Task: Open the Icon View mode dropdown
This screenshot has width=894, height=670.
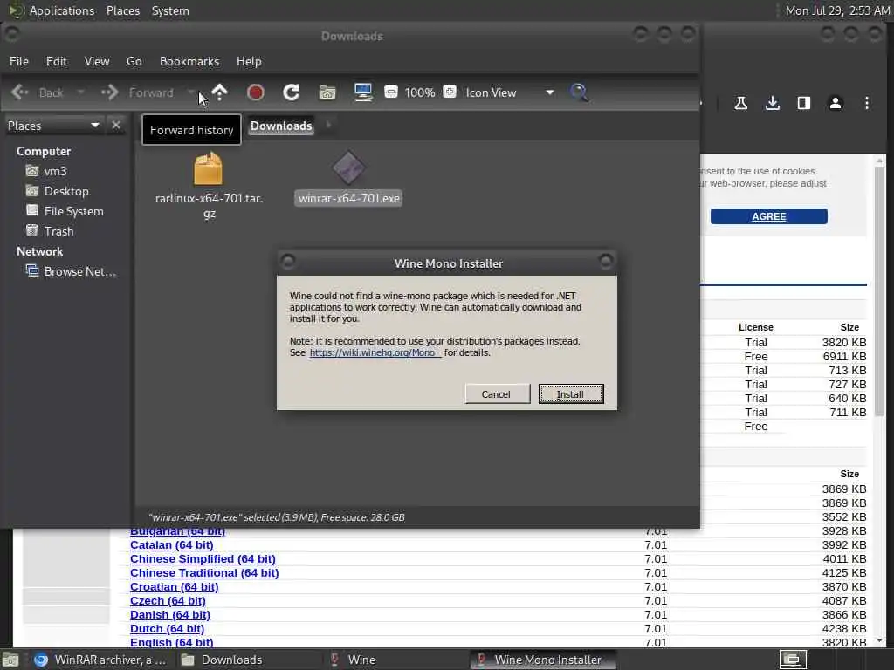Action: coord(509,92)
